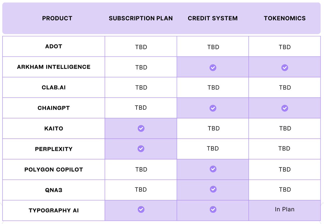Click the CLAB.AI product name cell
Screen dimensions: 324x224
(x=54, y=88)
